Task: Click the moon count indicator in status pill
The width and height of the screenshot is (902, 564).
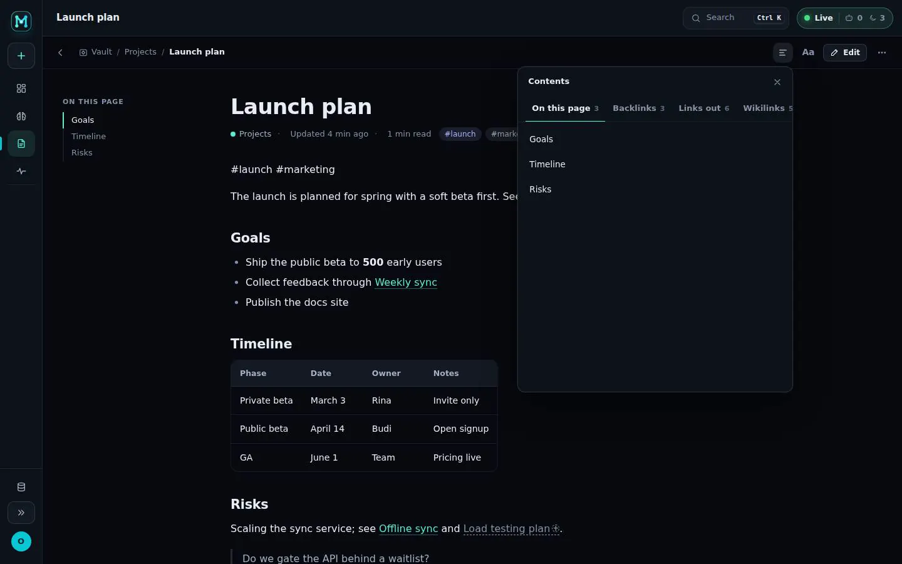Action: point(877,18)
